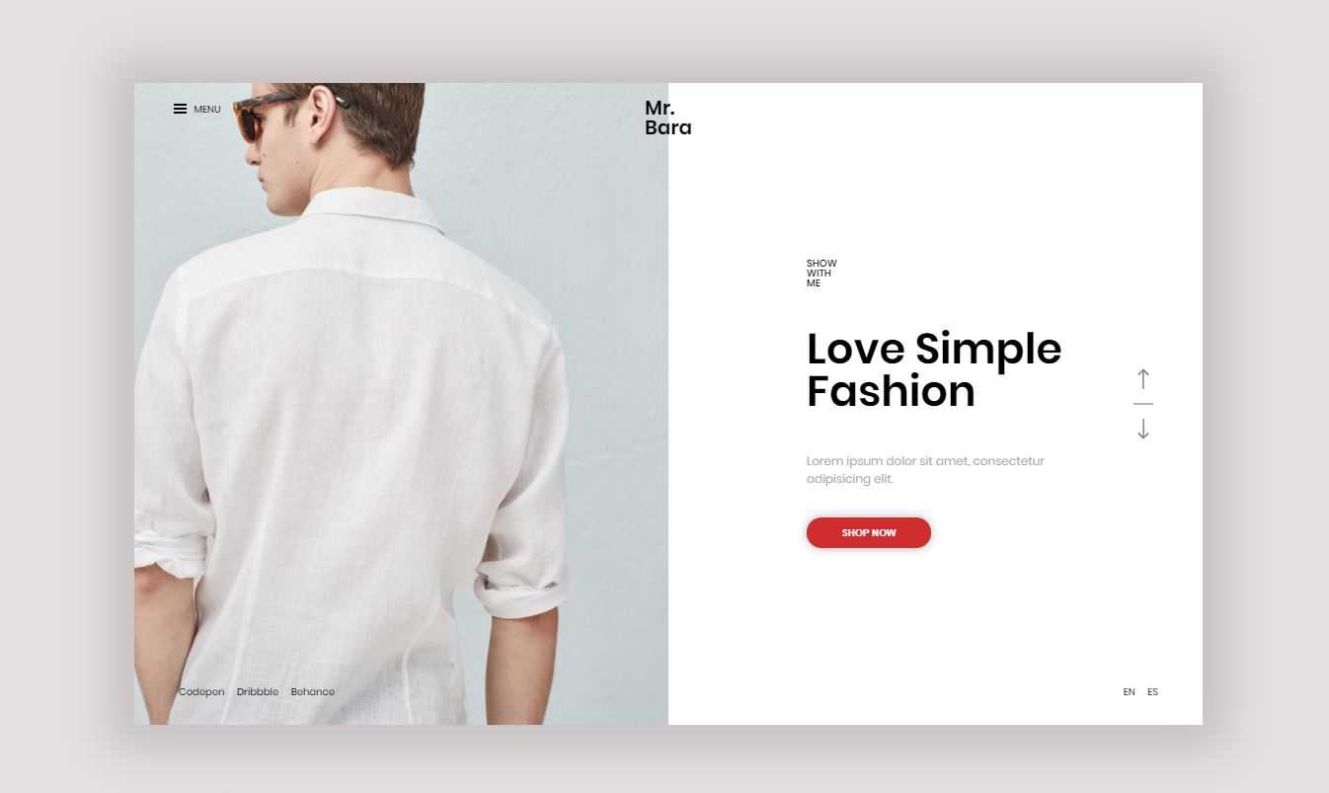1329x793 pixels.
Task: Switch language to EN
Action: [1129, 692]
